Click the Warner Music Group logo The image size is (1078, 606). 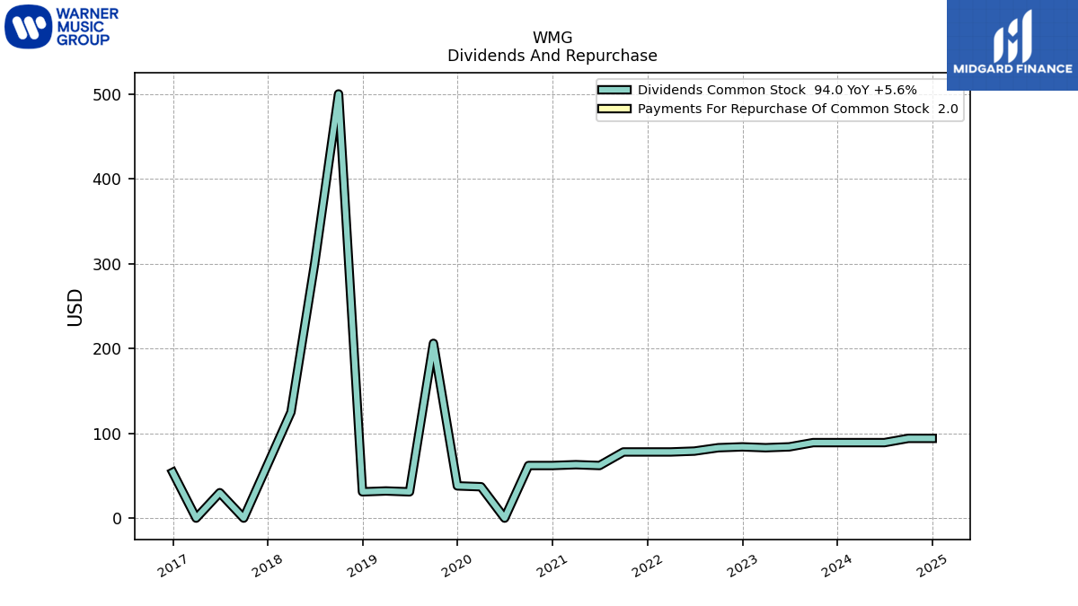(62, 26)
